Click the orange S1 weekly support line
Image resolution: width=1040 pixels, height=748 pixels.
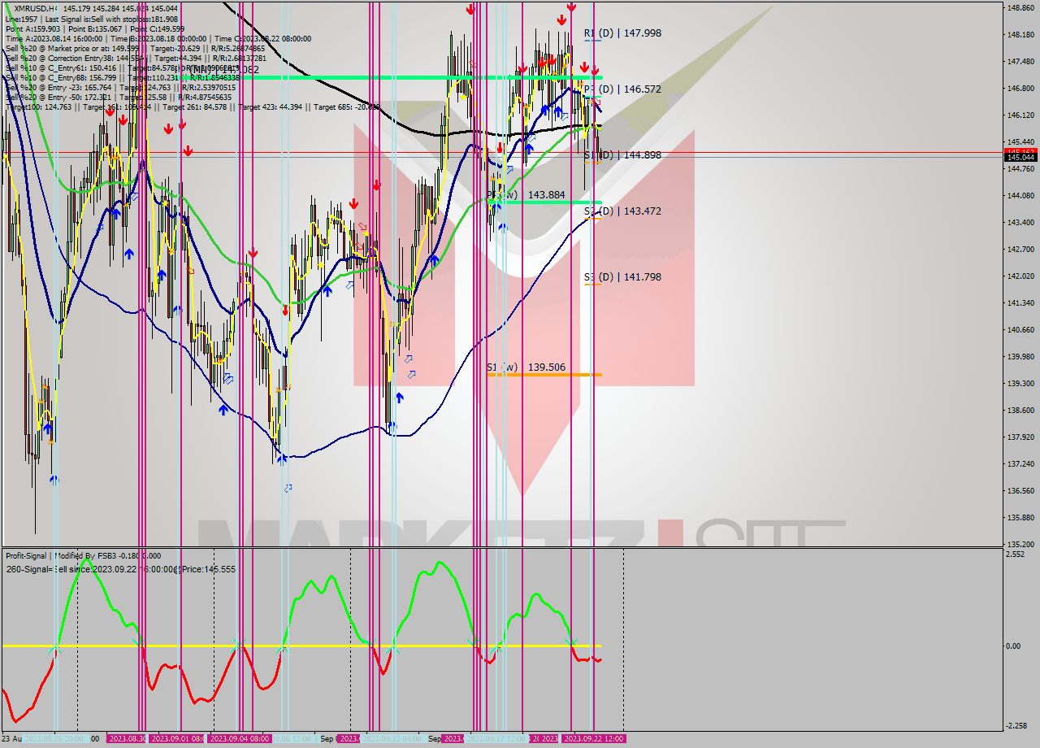[544, 375]
